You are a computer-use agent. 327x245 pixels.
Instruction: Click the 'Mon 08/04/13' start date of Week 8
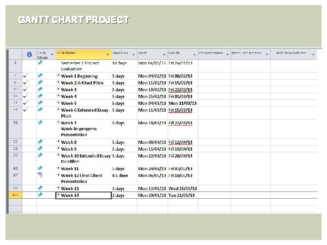click(x=152, y=142)
